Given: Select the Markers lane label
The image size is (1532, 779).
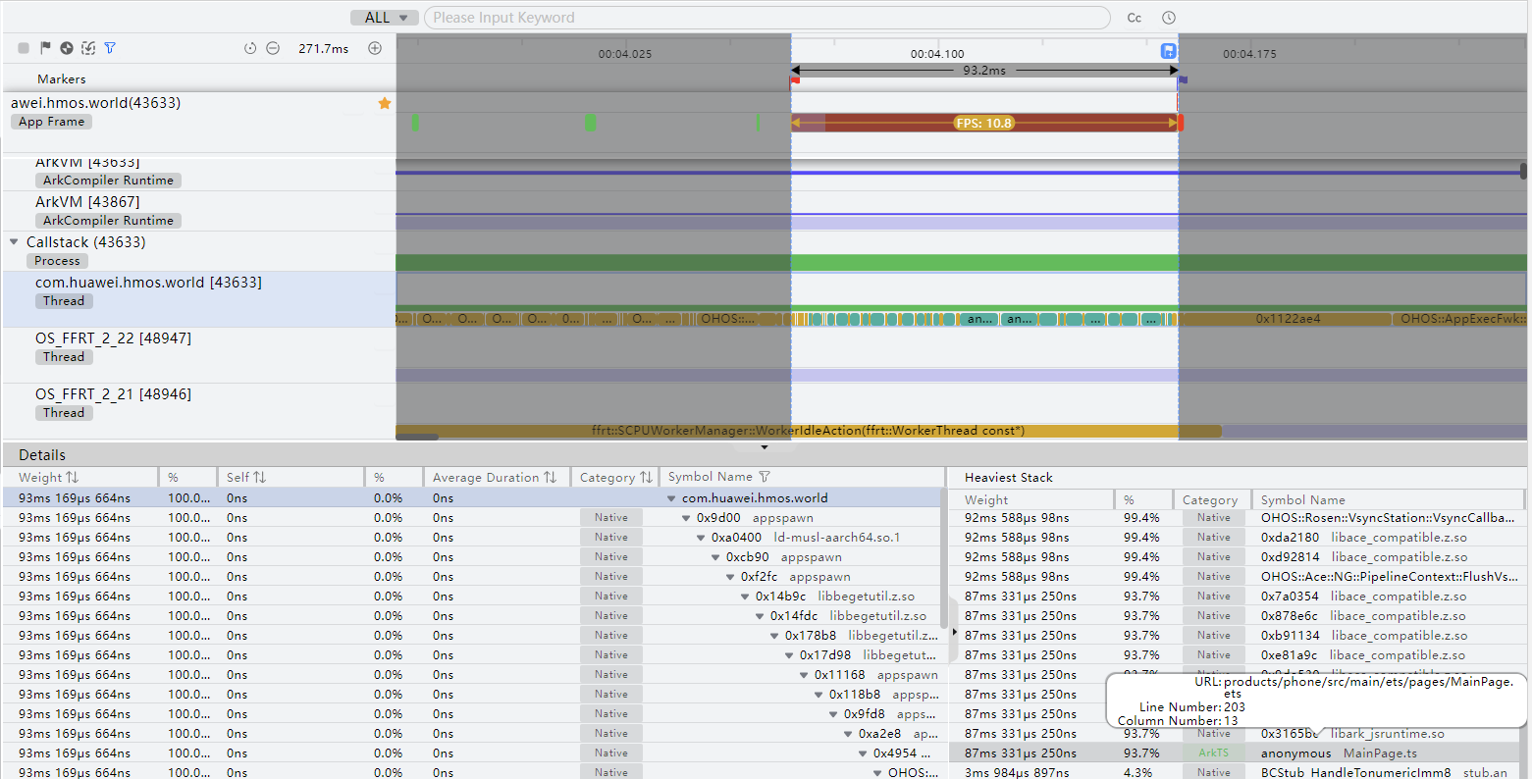Looking at the screenshot, I should [62, 79].
